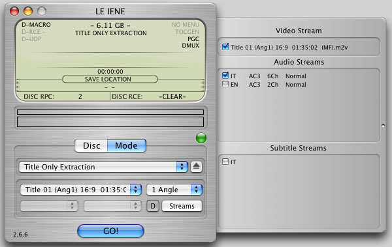Click the NO MENU indicator
This screenshot has width=392, height=247.
186,25
